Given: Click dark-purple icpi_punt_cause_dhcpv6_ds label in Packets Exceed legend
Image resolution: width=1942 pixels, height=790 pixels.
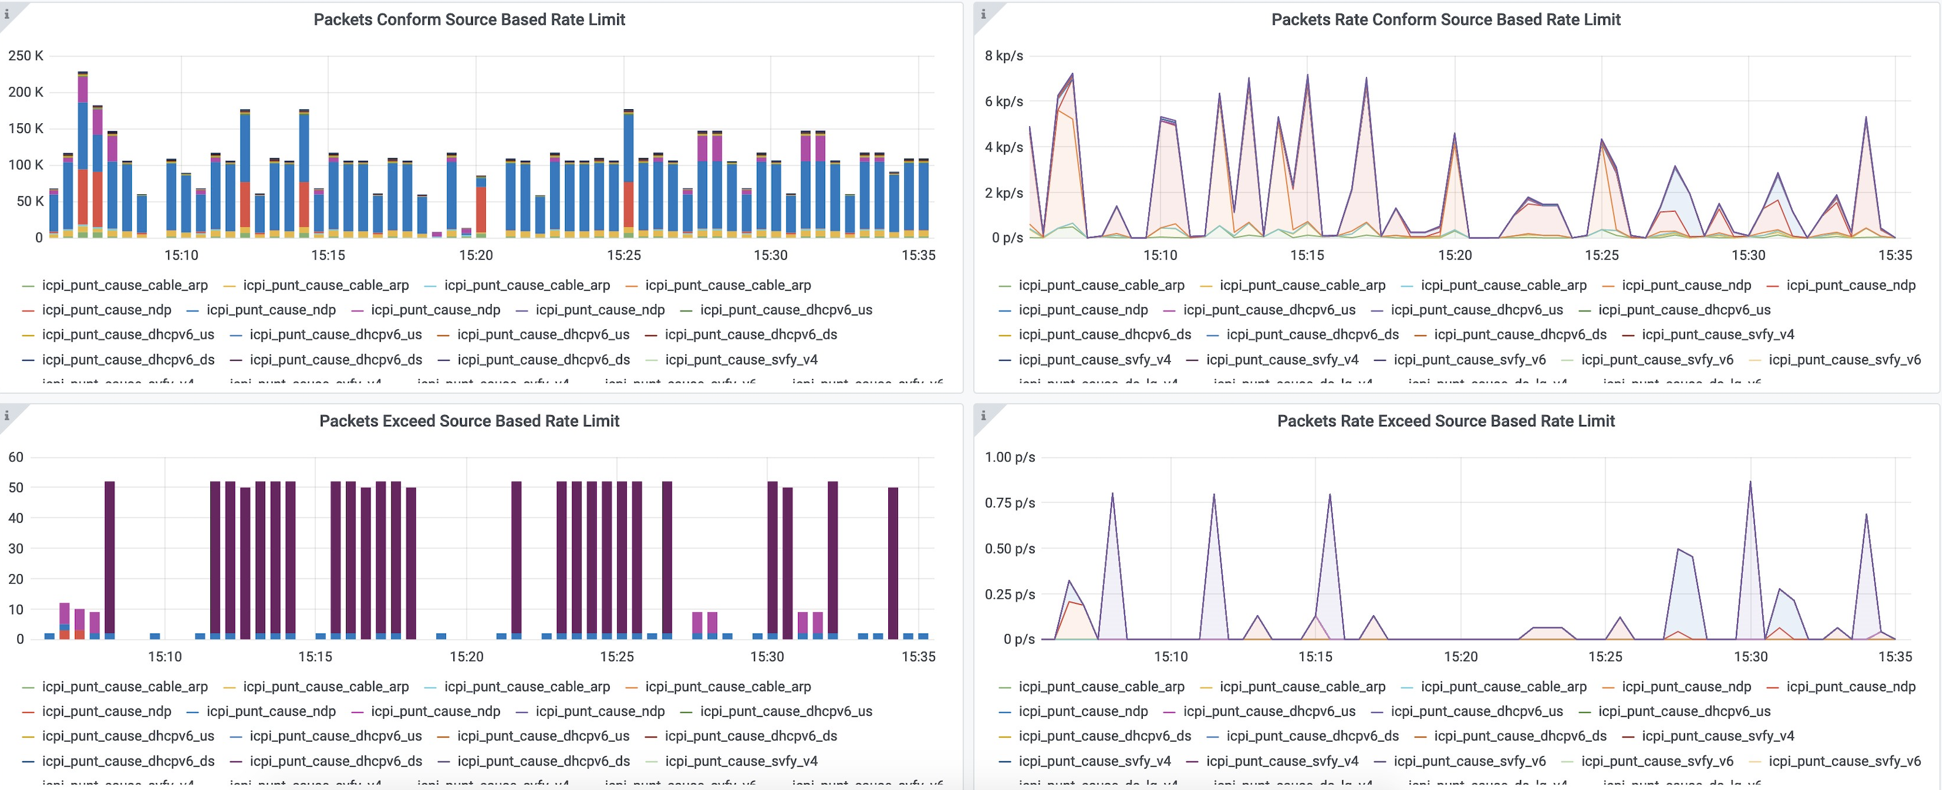Looking at the screenshot, I should pos(336,761).
